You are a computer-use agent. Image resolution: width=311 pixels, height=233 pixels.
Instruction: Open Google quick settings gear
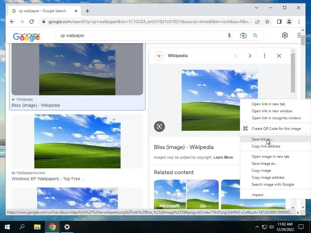click(285, 35)
